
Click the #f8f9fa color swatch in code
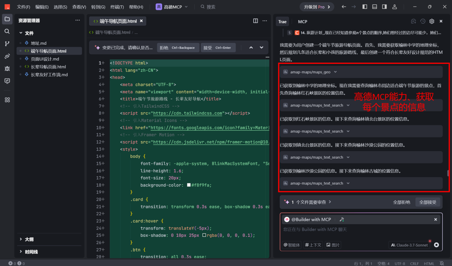pyautogui.click(x=189, y=185)
